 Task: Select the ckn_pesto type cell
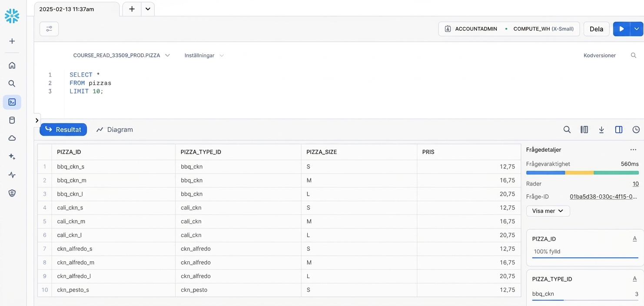click(238, 290)
